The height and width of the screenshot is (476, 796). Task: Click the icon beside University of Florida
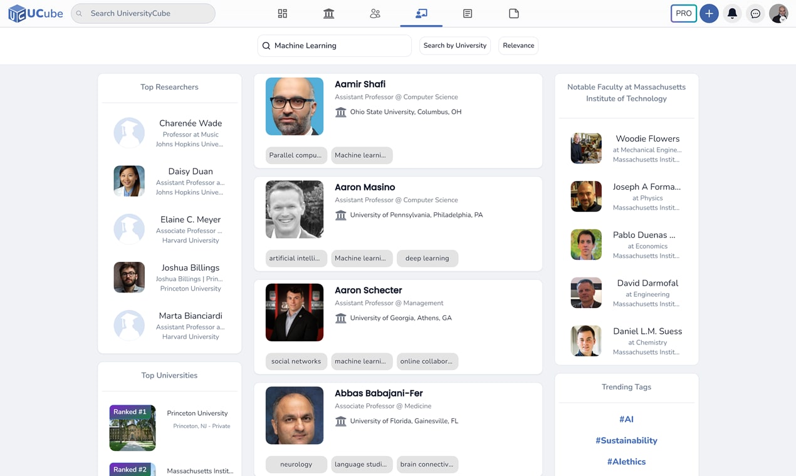coord(340,421)
